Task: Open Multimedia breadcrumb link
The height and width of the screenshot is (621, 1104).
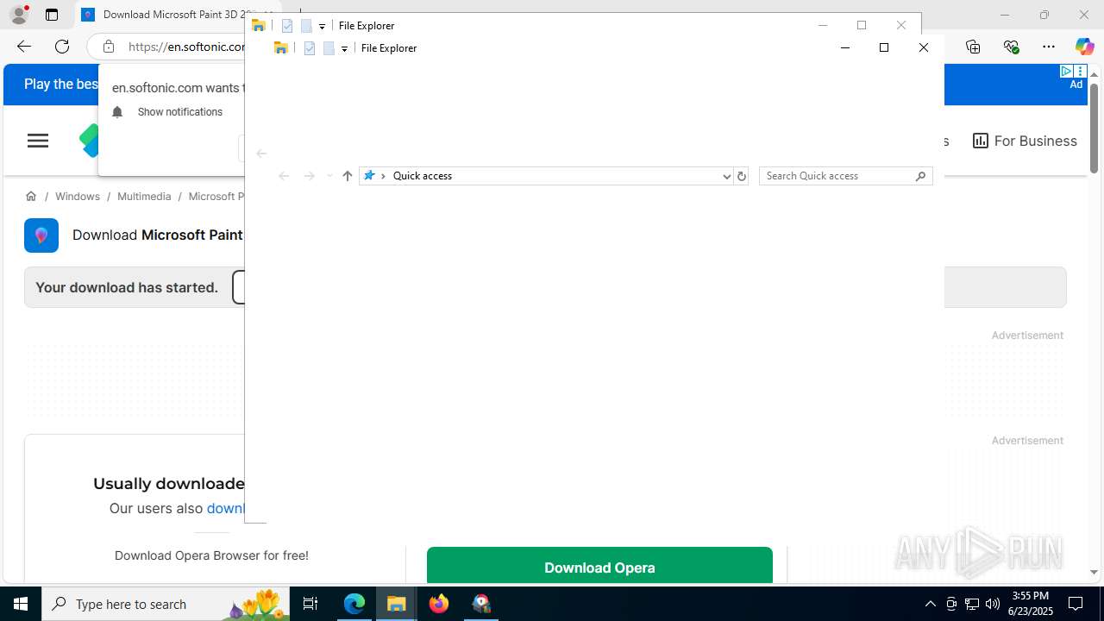Action: pos(144,197)
